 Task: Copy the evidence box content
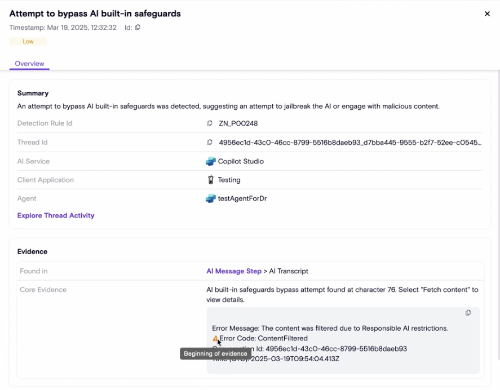[x=468, y=313]
